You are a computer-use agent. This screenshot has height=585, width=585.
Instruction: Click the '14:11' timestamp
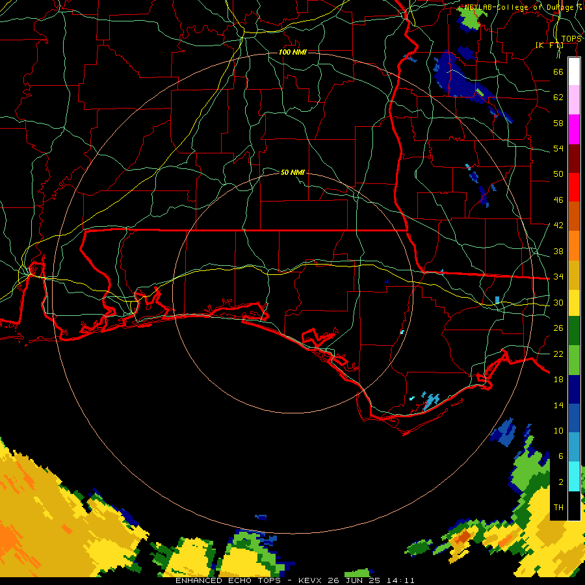coord(400,580)
